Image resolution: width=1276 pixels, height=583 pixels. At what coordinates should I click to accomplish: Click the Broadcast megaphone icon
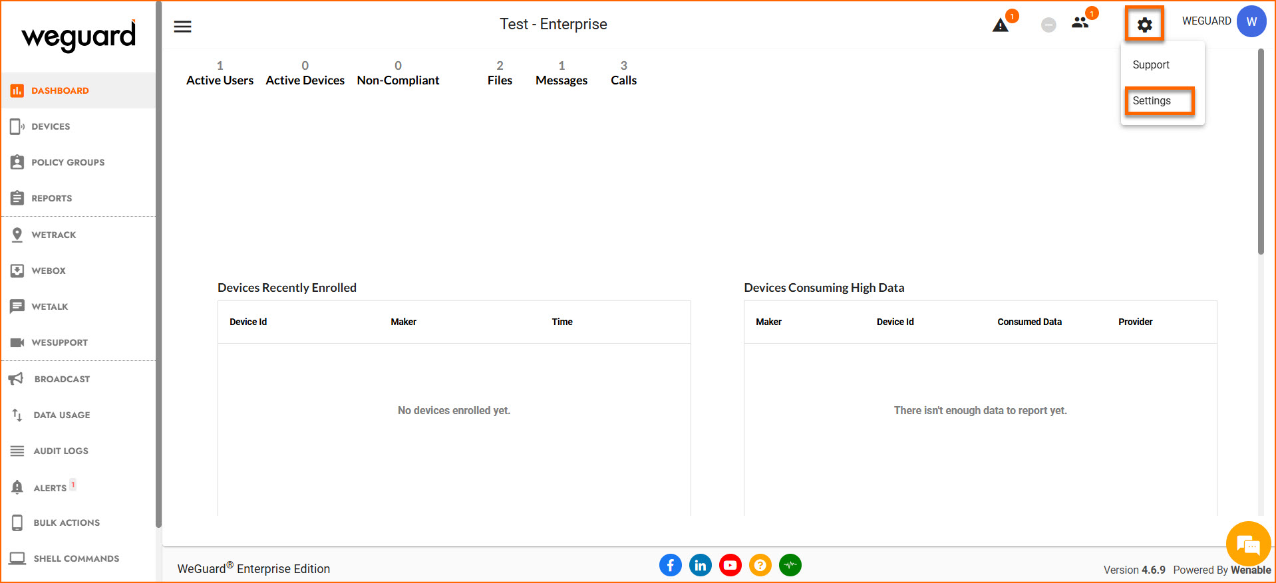[x=16, y=379]
